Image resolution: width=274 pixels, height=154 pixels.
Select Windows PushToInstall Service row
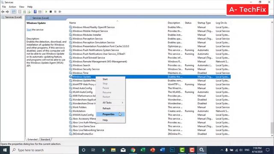click(149, 58)
